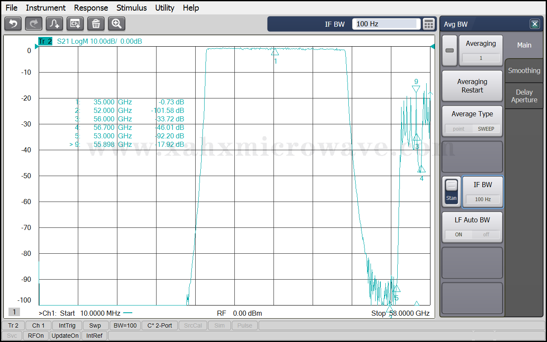The height and width of the screenshot is (342, 547).
Task: Click the IF BW input field
Action: tap(386, 24)
